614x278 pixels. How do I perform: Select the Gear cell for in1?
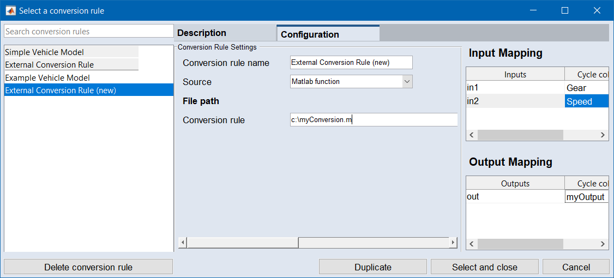pos(586,88)
